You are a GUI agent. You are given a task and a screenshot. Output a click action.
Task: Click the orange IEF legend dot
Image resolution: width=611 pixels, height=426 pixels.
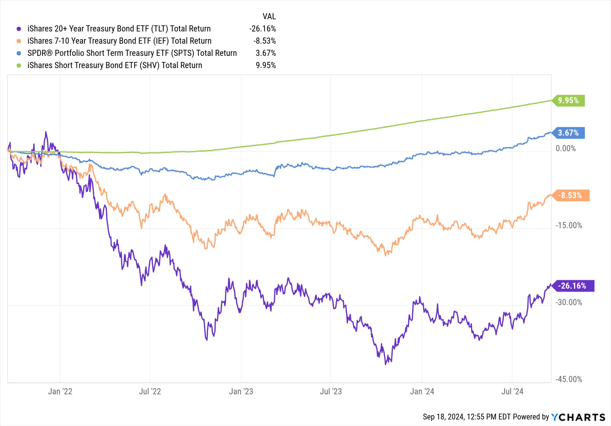(x=19, y=41)
